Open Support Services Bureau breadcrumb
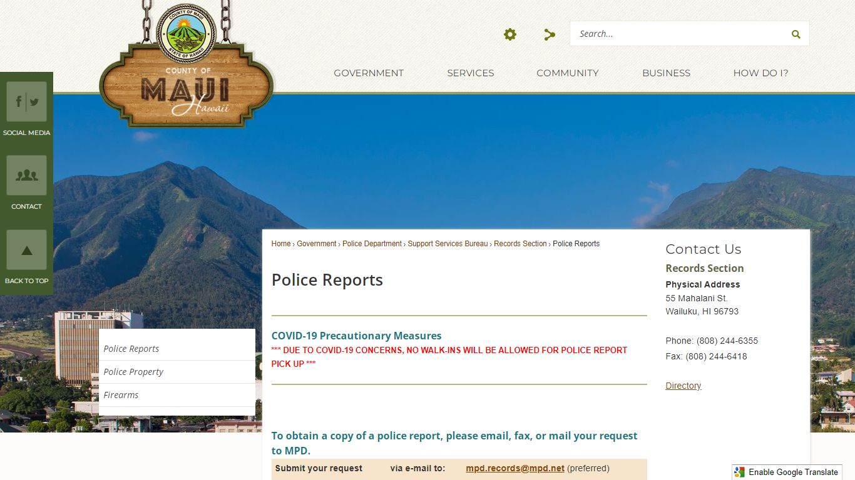Image resolution: width=855 pixels, height=480 pixels. (x=448, y=244)
